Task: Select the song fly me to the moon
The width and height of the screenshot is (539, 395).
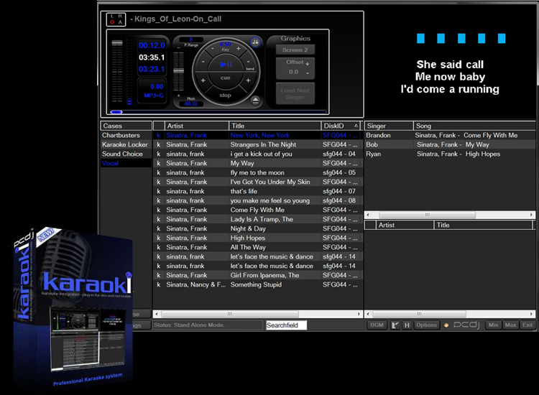Action: click(258, 172)
